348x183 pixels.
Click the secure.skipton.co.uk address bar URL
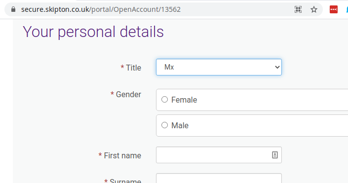point(101,9)
